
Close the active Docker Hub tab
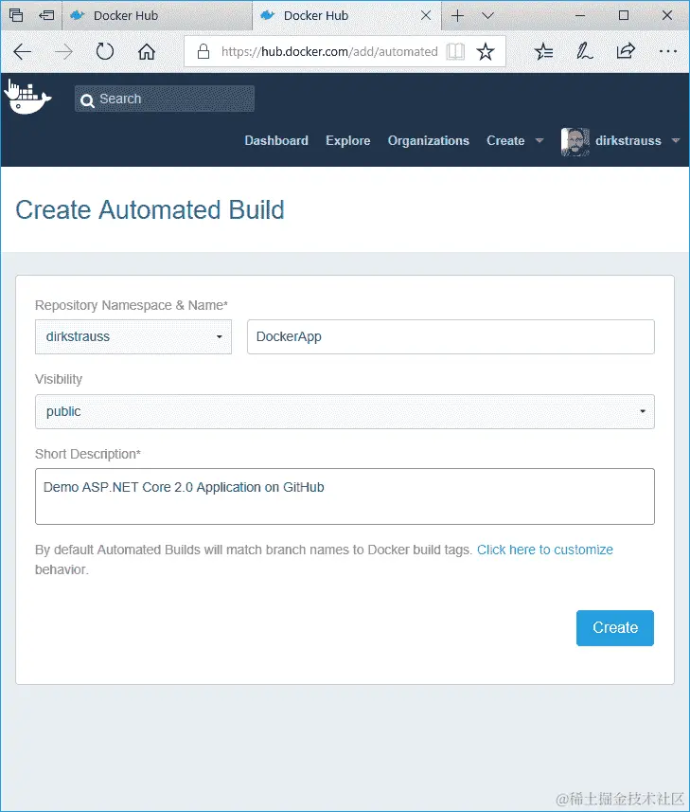click(x=426, y=15)
